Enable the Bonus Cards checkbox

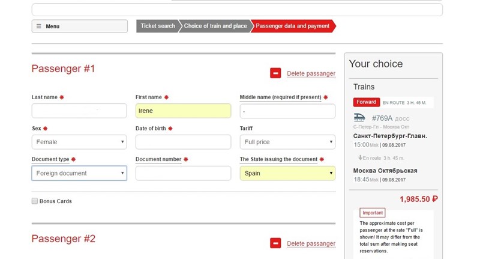(35, 201)
